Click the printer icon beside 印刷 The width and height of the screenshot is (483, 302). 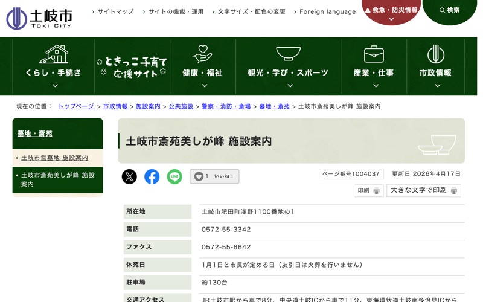[x=376, y=191]
